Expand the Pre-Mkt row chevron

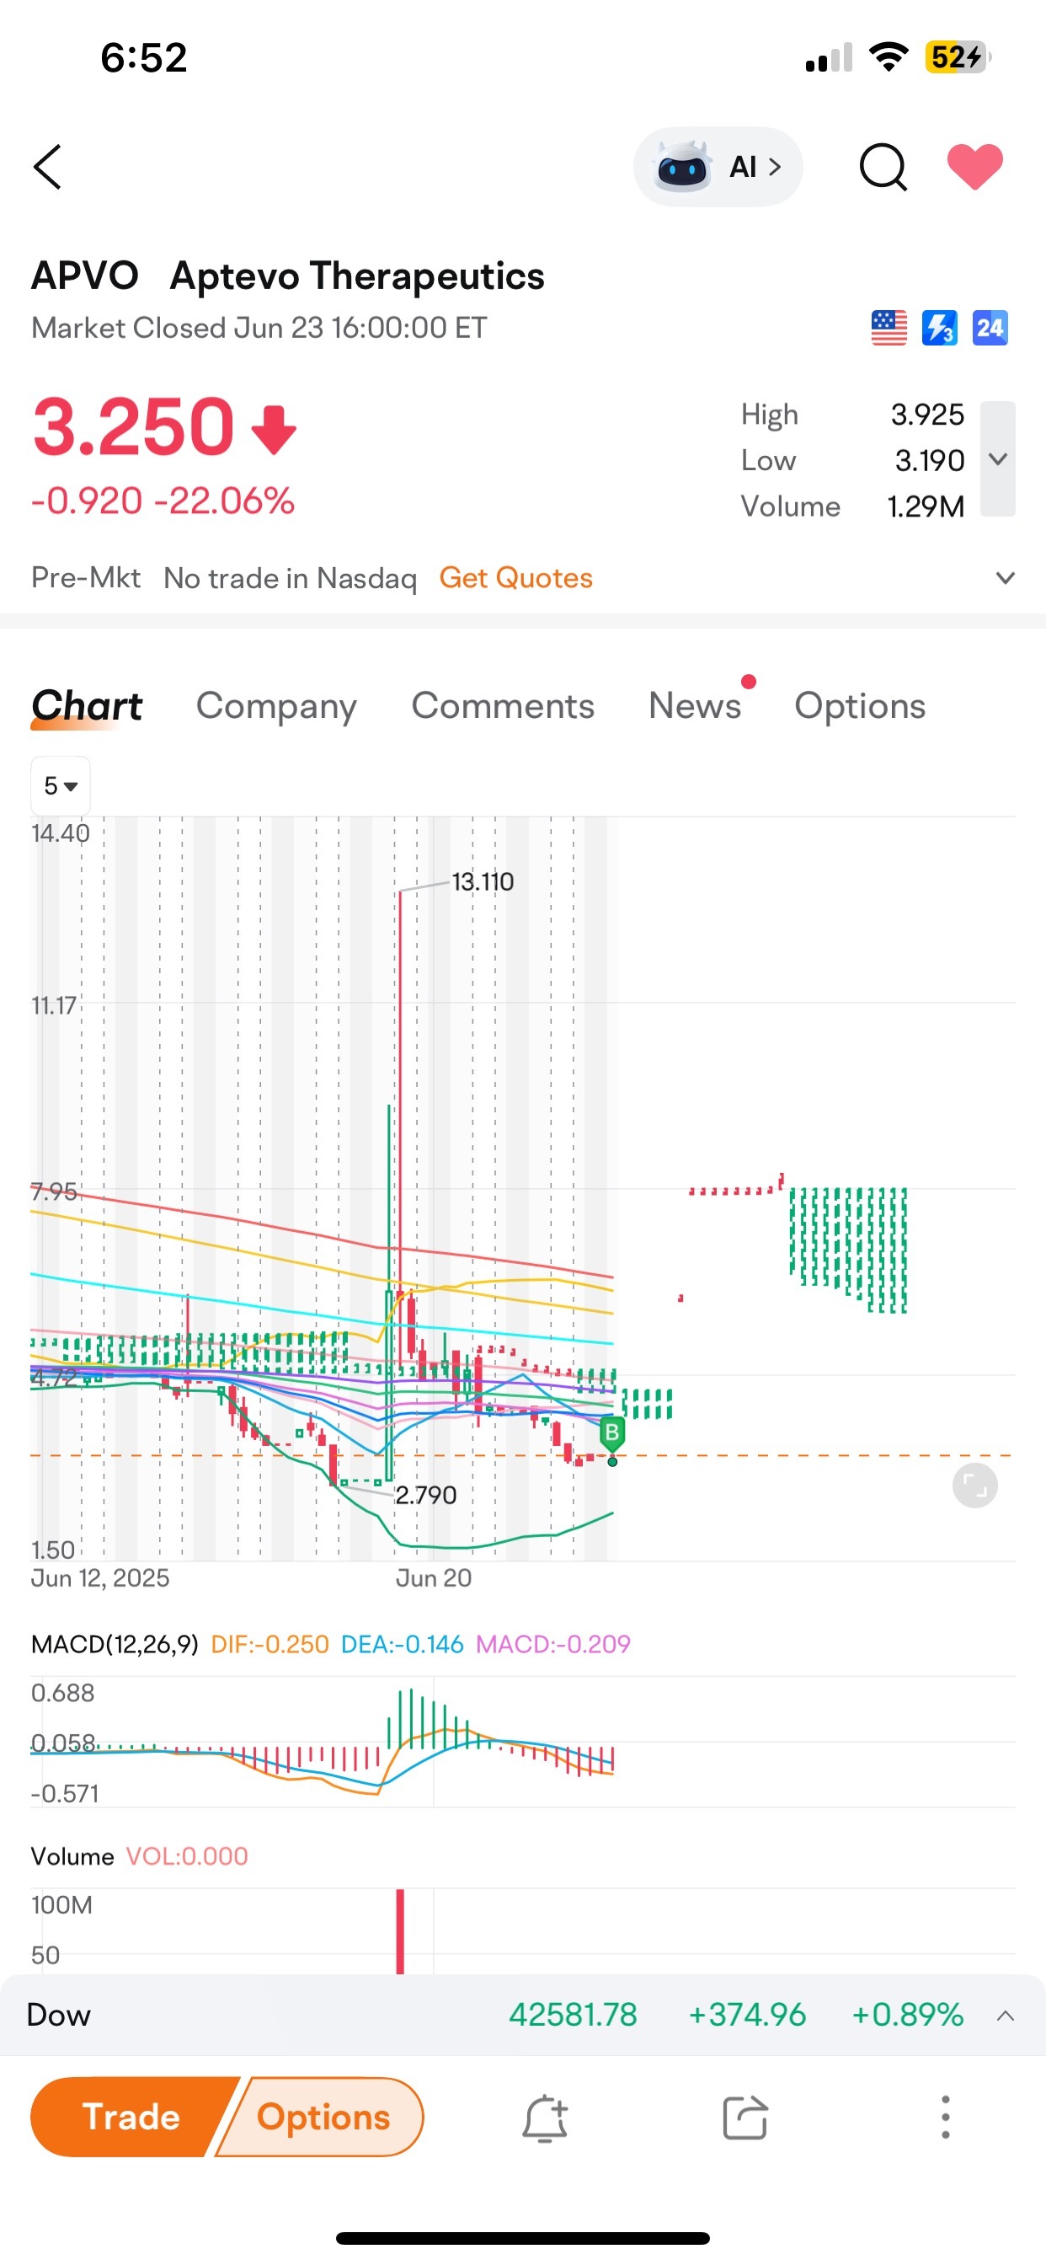click(1005, 578)
